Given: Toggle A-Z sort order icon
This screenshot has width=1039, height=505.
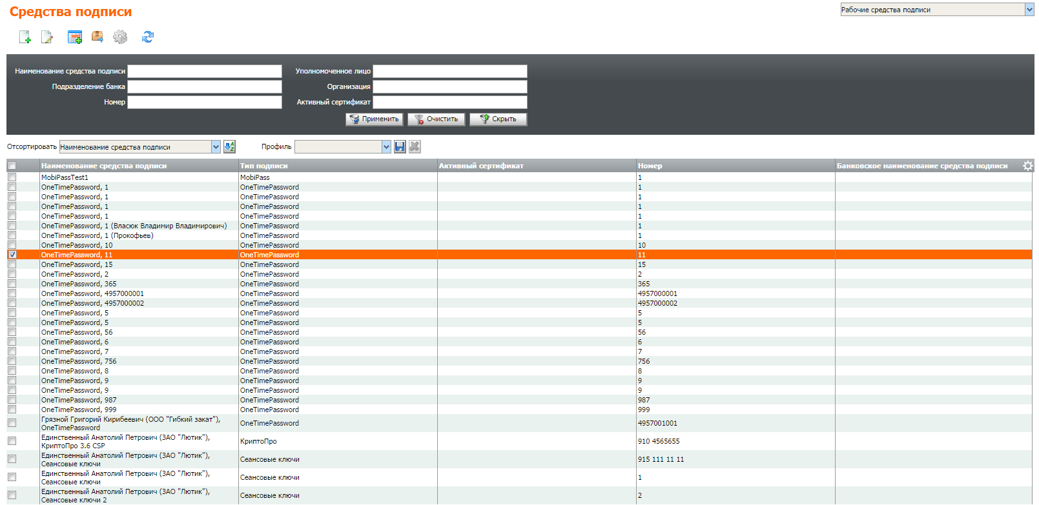Looking at the screenshot, I should pos(229,147).
